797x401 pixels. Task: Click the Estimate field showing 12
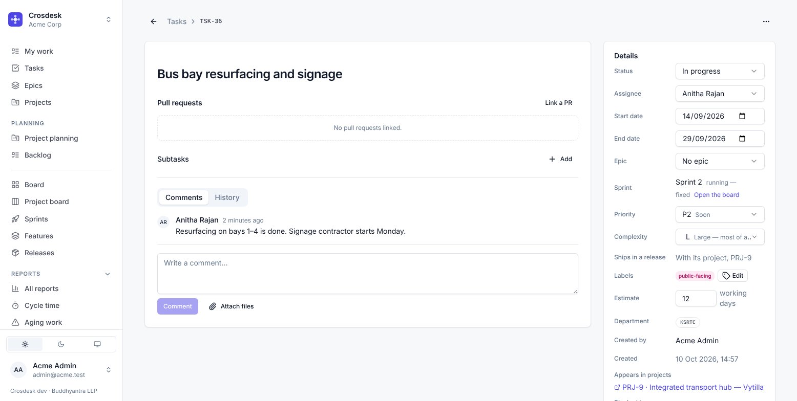(696, 298)
